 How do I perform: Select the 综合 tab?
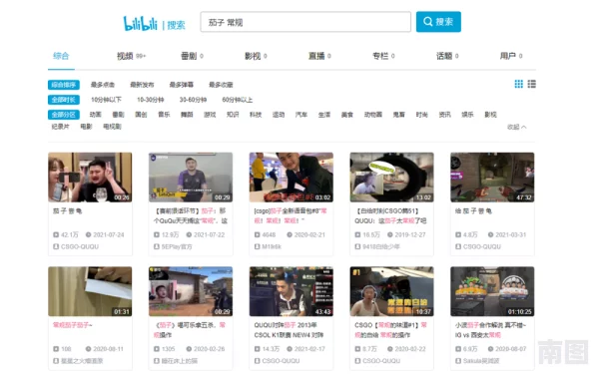tap(61, 56)
